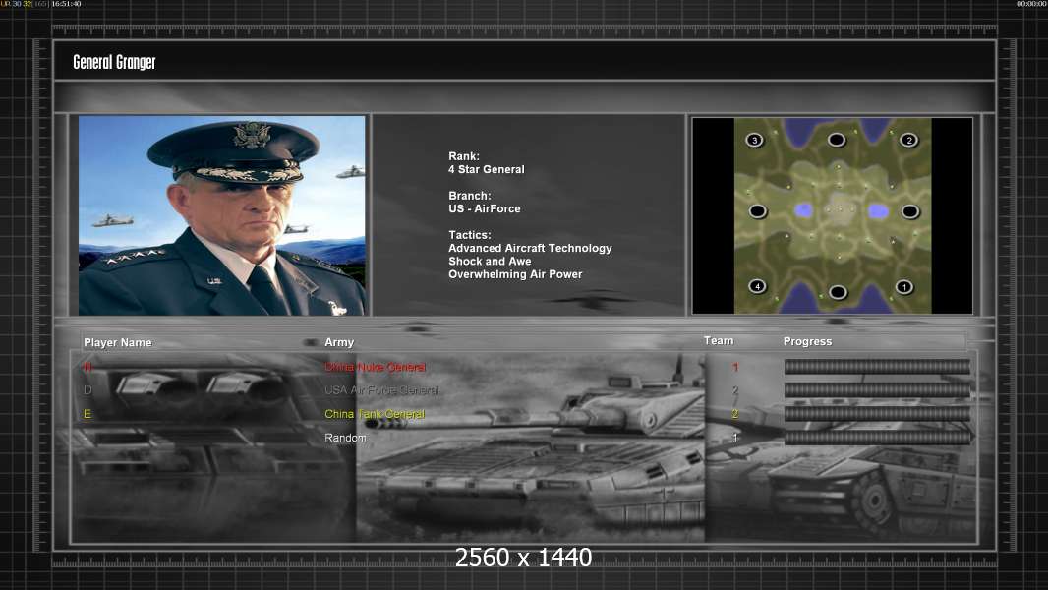Click the team number for China Nuke General
Viewport: 1048px width, 590px height.
(735, 367)
